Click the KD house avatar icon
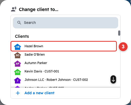Screen dimensions: 131x105 [x=18, y=72]
